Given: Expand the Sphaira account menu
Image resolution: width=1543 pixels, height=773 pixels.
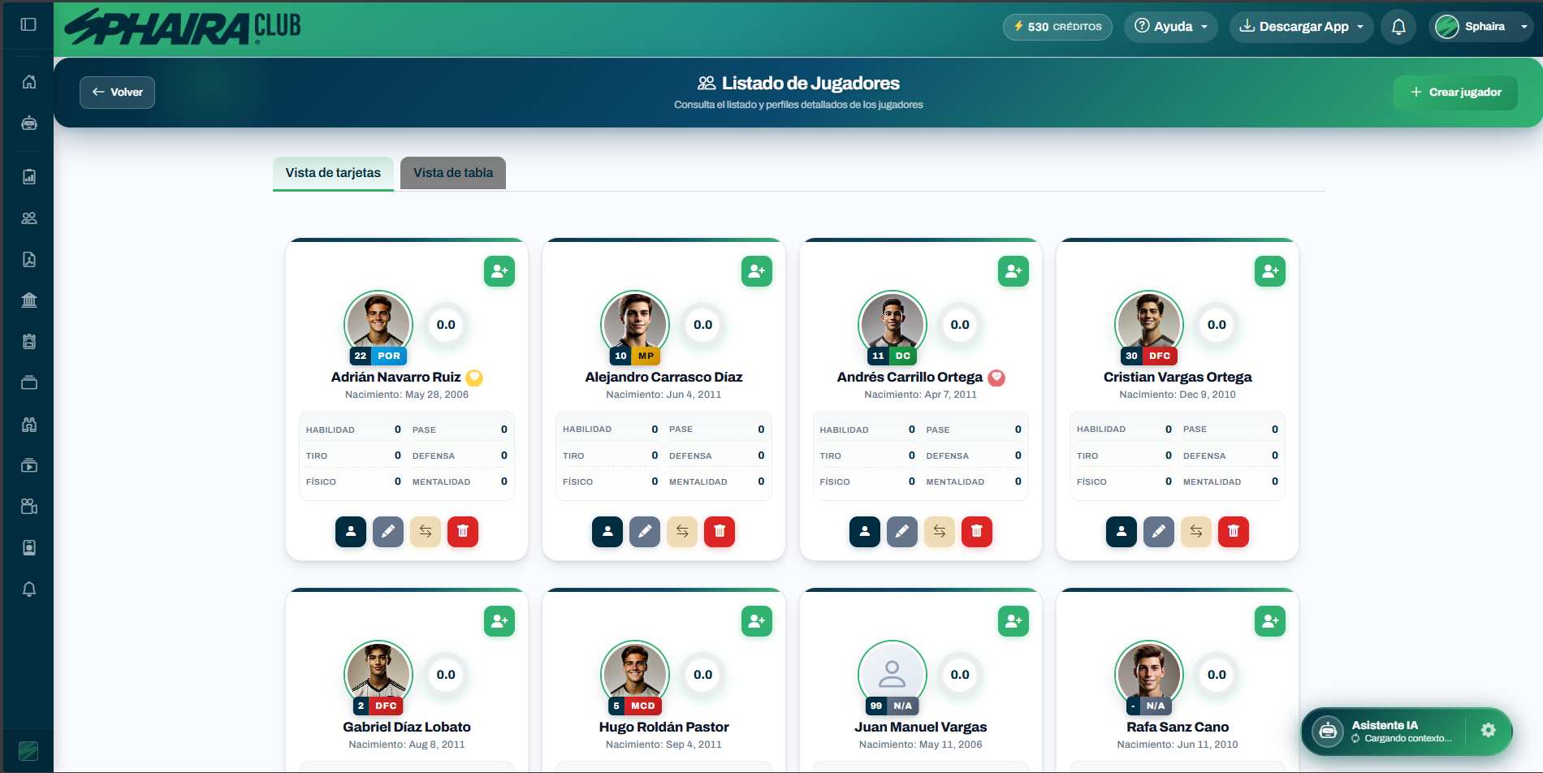Looking at the screenshot, I should point(1481,26).
